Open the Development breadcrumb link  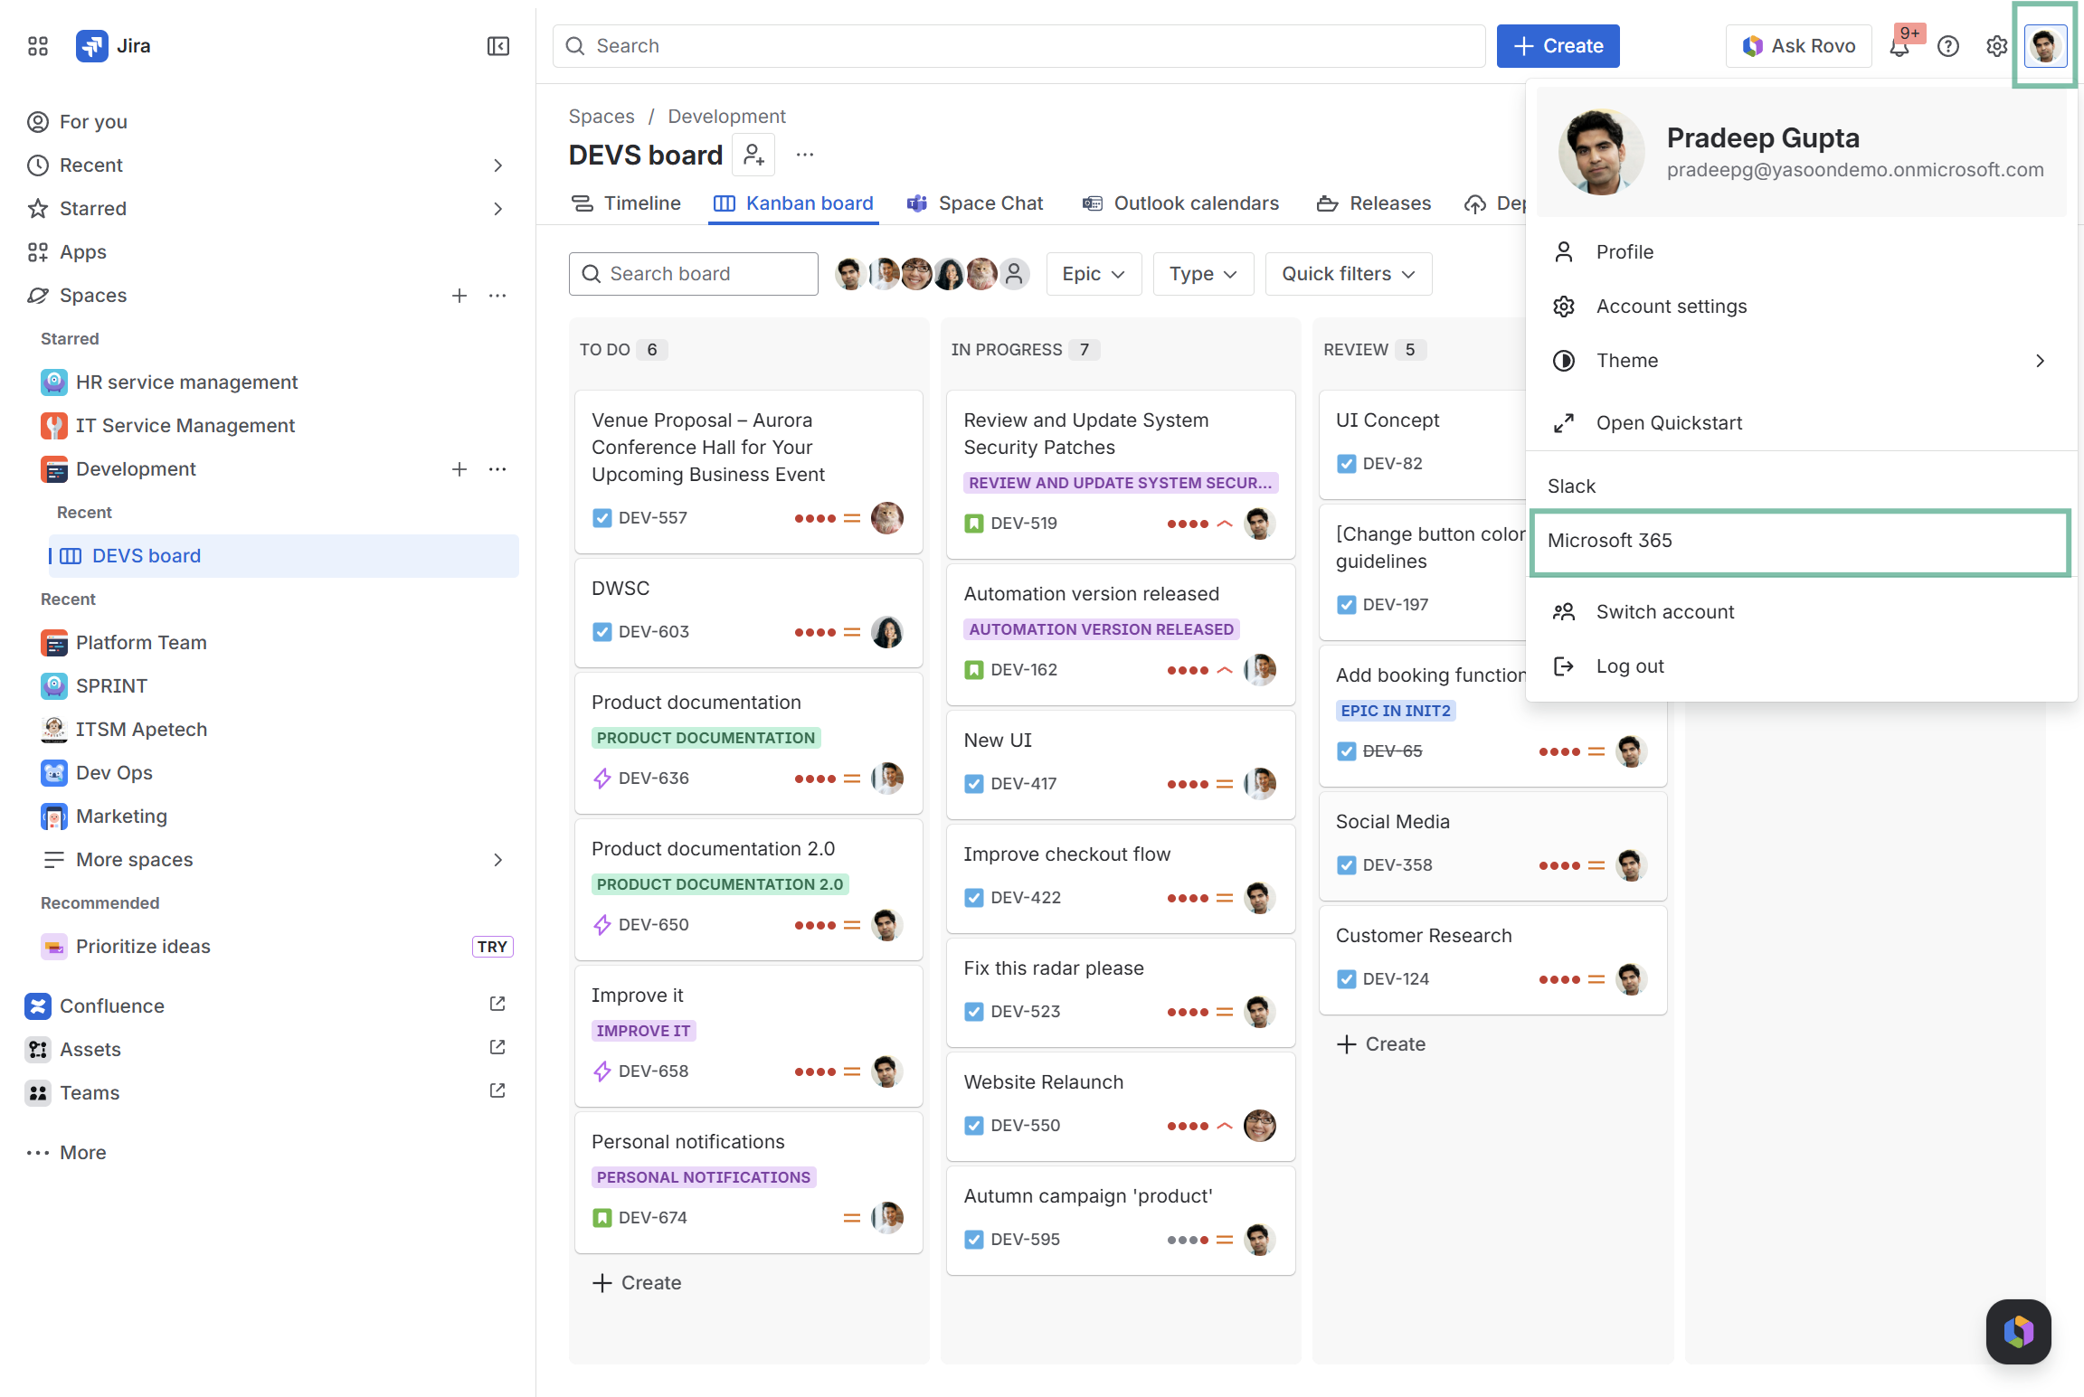coord(727,117)
